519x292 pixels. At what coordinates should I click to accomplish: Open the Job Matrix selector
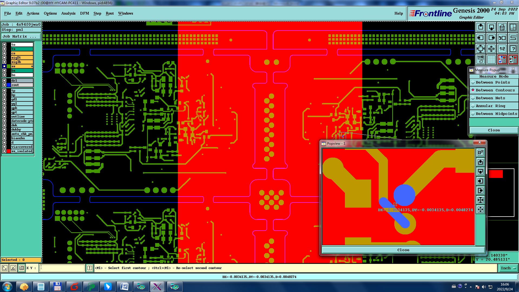point(21,36)
